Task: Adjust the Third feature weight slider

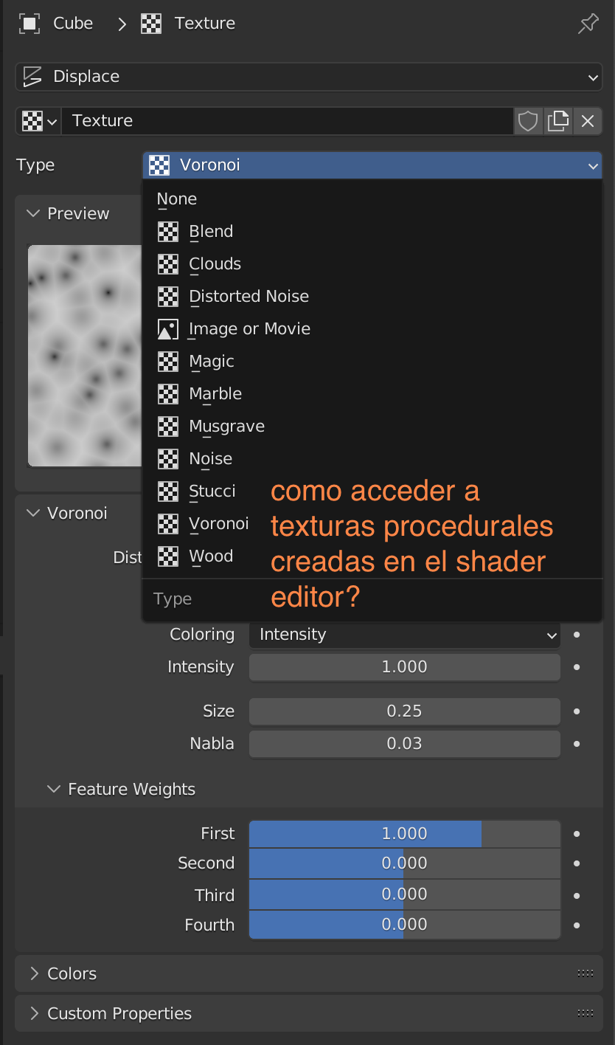Action: click(x=405, y=894)
